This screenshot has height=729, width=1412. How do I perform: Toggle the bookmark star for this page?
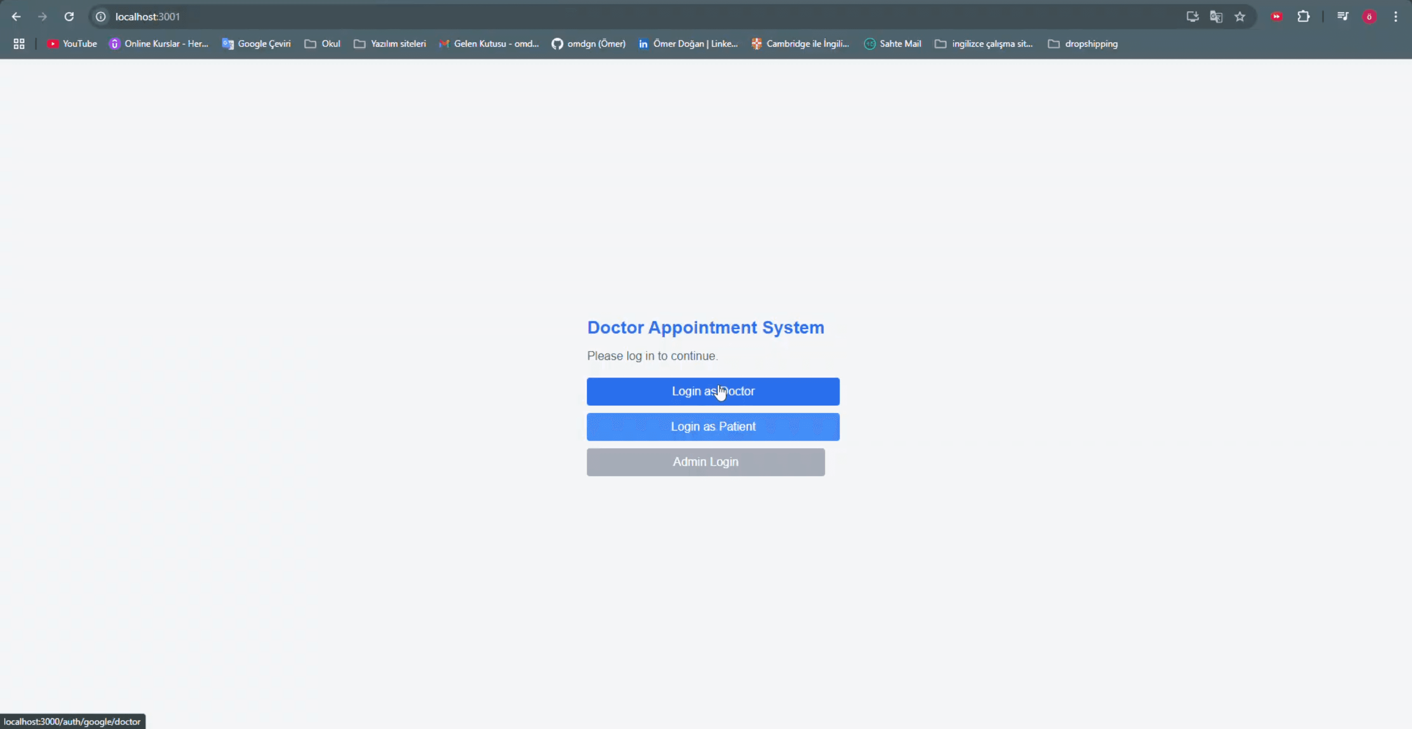click(1240, 17)
